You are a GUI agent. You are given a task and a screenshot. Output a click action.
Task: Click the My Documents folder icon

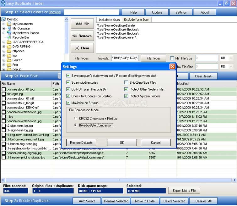9,24
